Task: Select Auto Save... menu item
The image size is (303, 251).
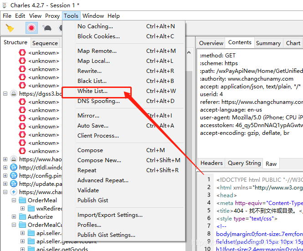Action: (123, 126)
